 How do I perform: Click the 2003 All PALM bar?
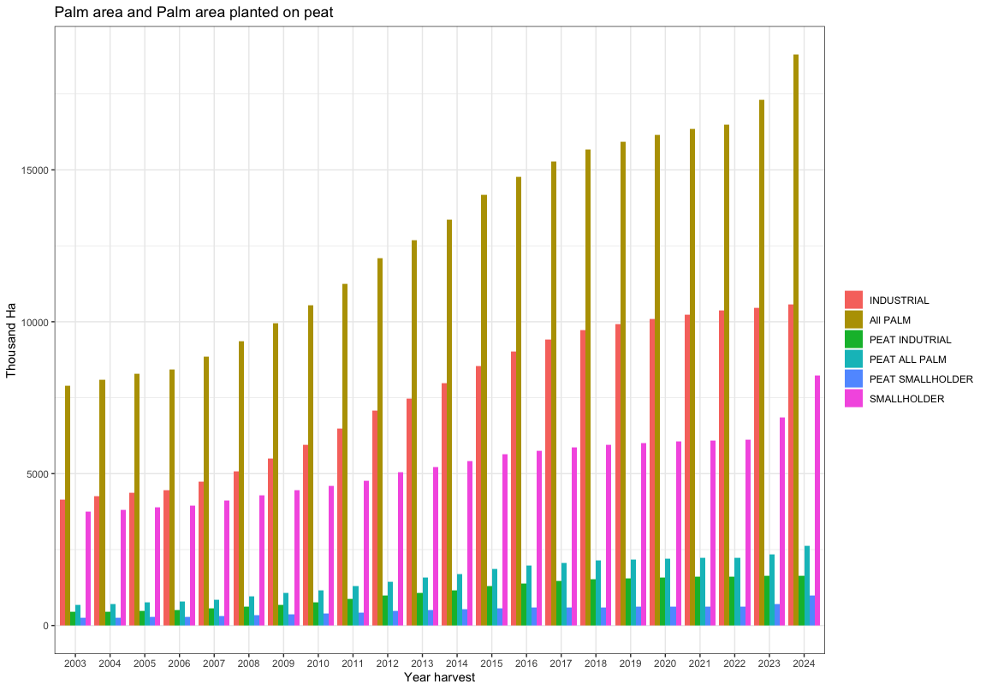pyautogui.click(x=68, y=505)
